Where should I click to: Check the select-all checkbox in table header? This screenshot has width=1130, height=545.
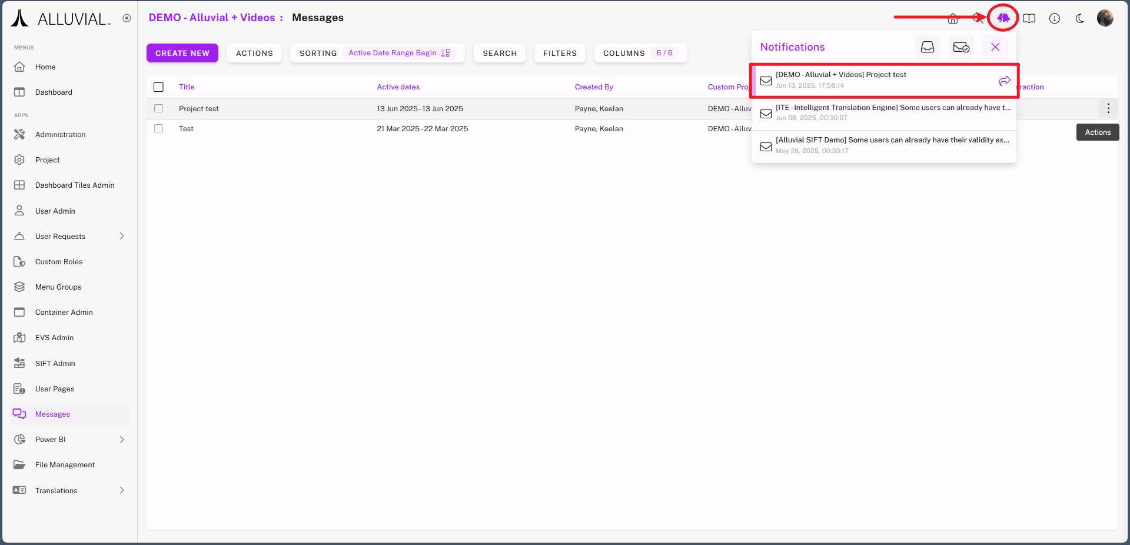pos(158,87)
